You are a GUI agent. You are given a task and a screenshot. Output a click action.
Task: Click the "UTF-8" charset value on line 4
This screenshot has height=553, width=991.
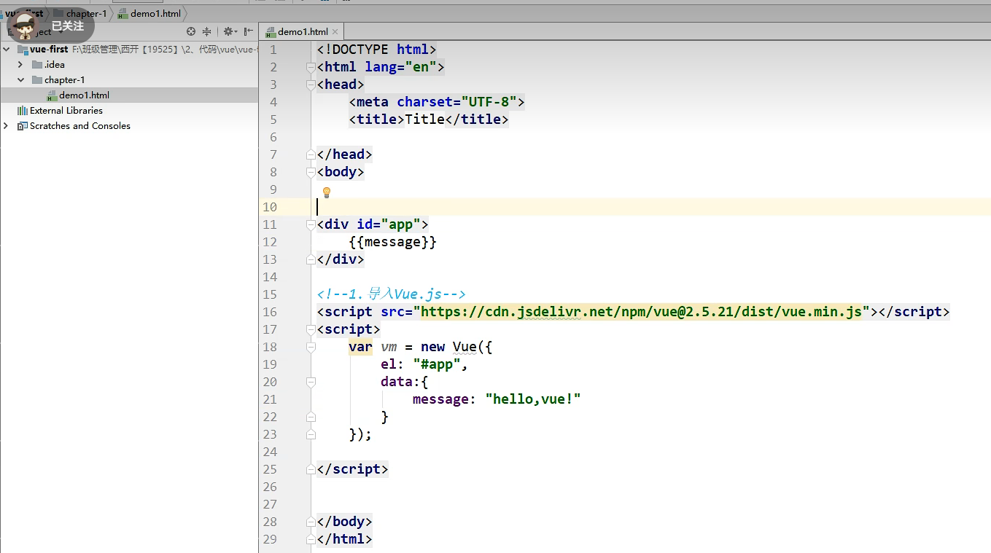point(489,102)
